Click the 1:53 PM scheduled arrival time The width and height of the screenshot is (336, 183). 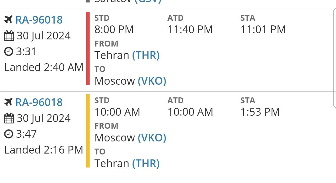coord(260,112)
